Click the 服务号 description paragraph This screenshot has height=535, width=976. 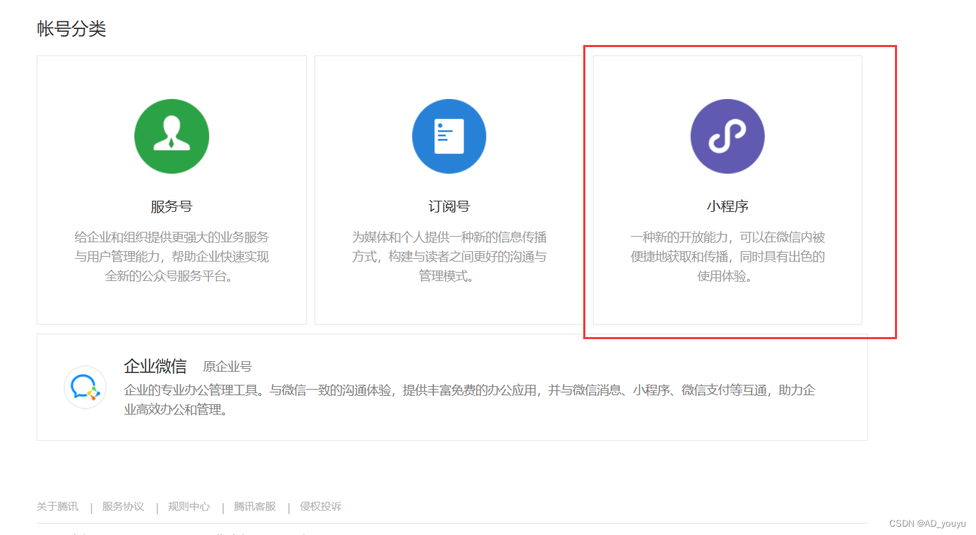tap(172, 257)
